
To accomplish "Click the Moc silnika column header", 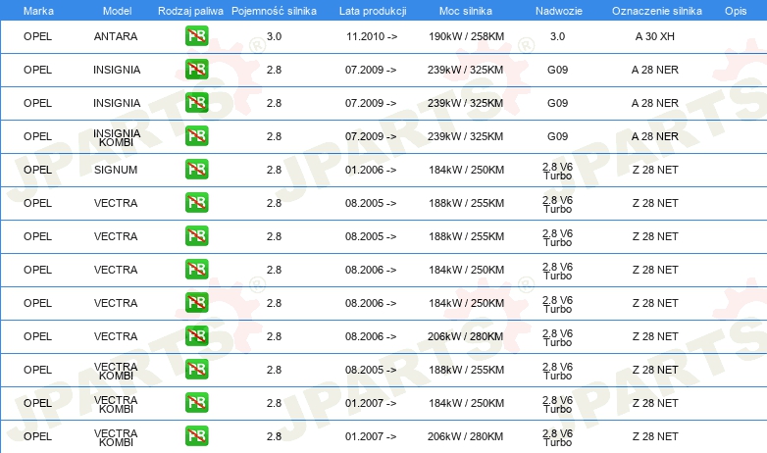I will [466, 11].
